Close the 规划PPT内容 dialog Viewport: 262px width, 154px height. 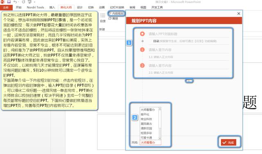(x=239, y=13)
